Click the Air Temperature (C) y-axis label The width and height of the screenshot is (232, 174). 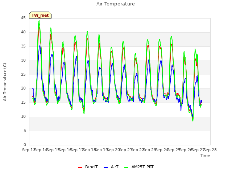5,82
